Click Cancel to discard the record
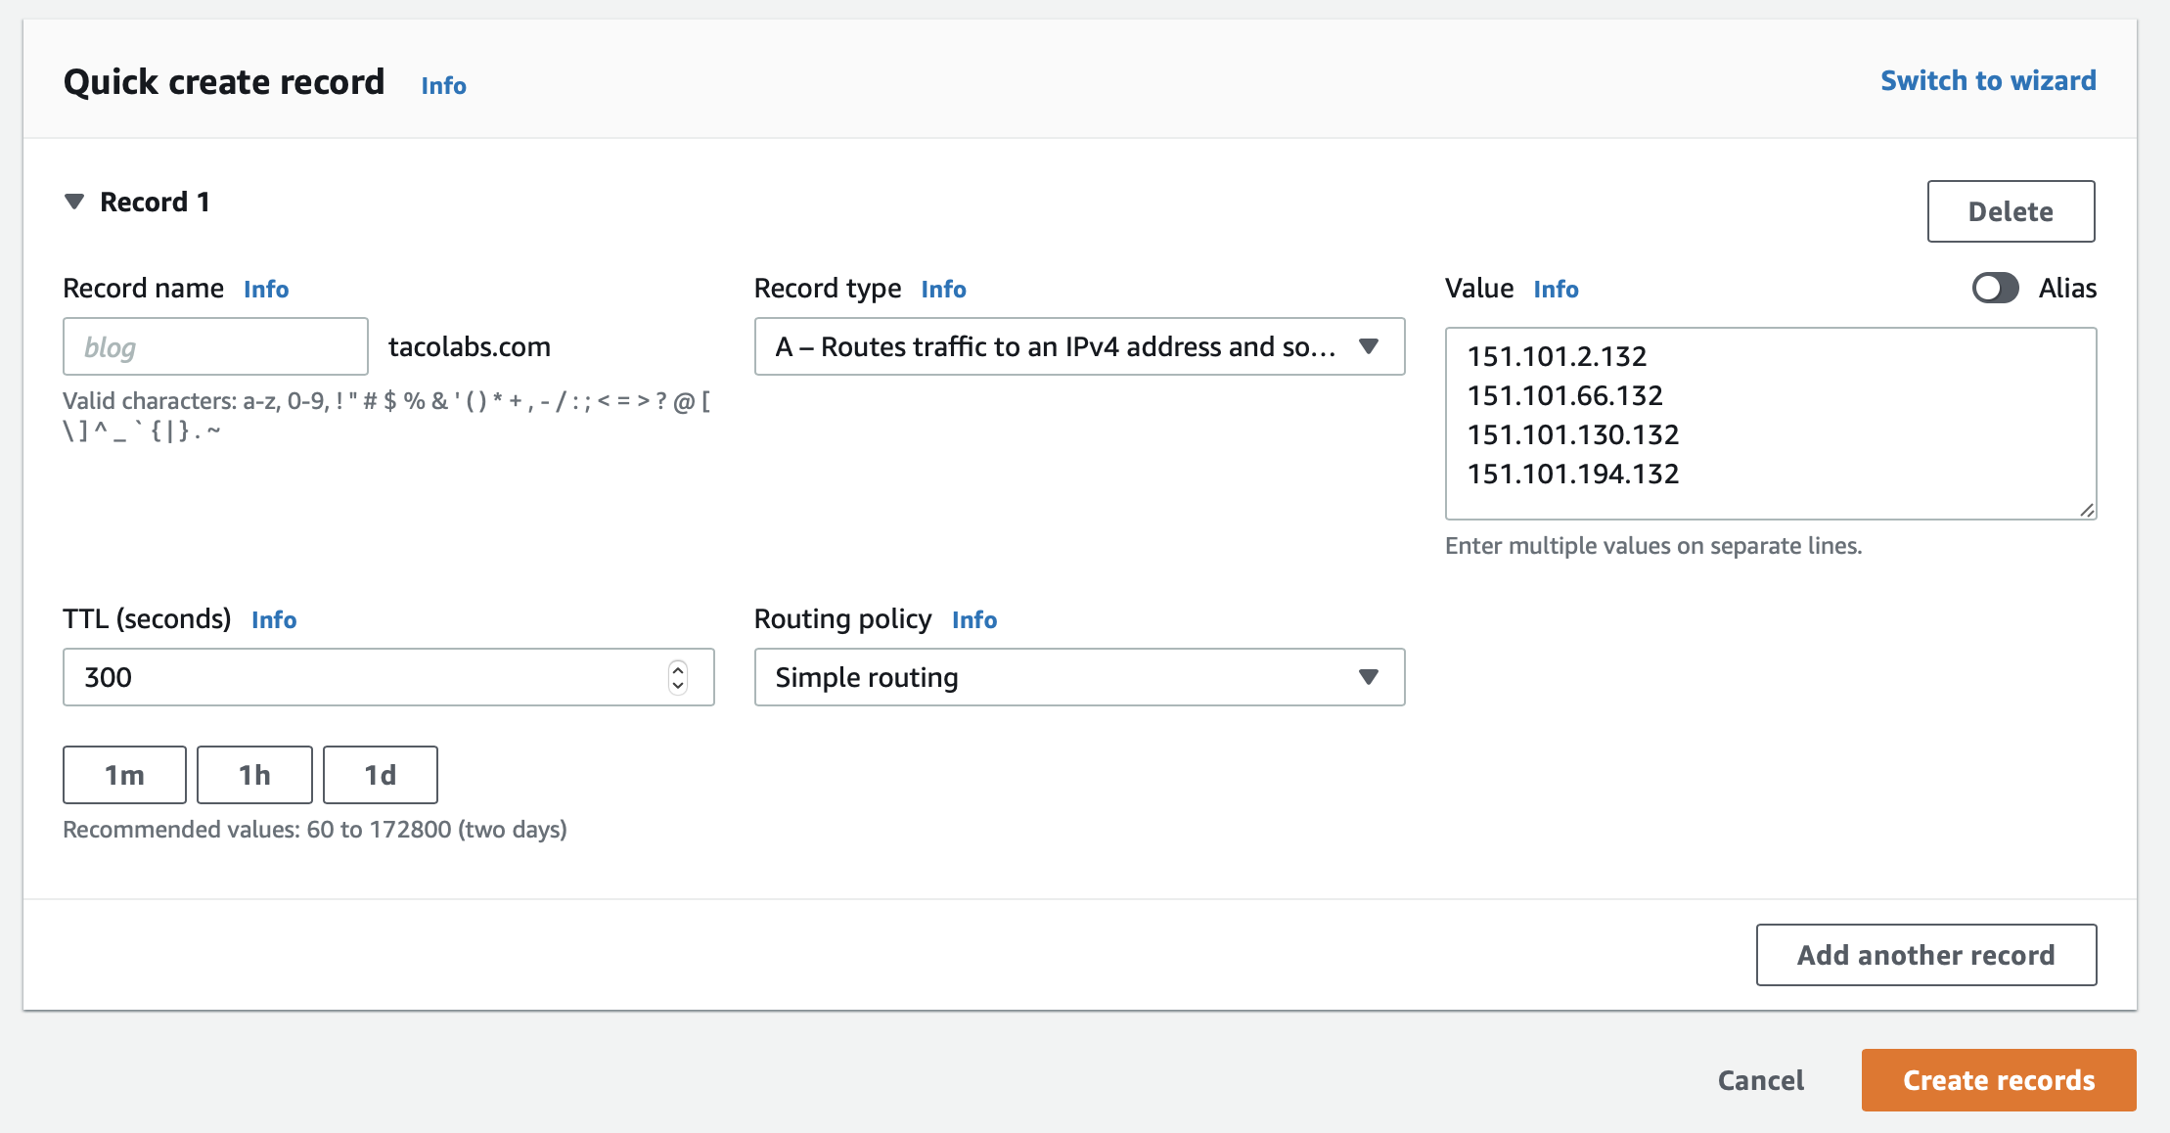This screenshot has width=2170, height=1133. point(1759,1079)
